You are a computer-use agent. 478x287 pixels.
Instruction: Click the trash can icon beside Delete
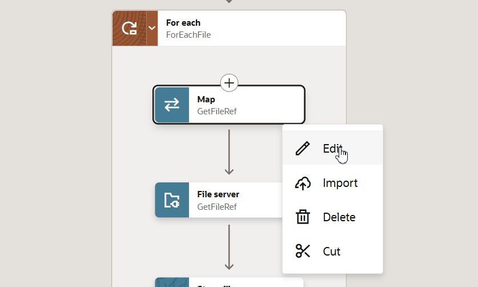pyautogui.click(x=303, y=217)
